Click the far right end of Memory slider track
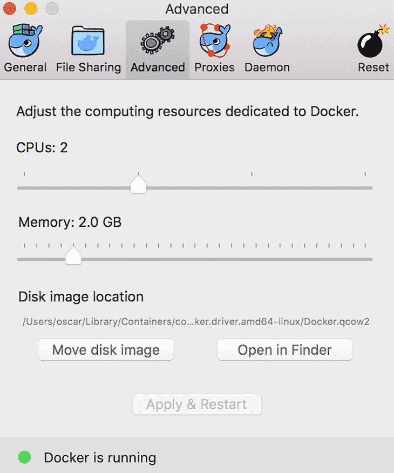 tap(370, 259)
